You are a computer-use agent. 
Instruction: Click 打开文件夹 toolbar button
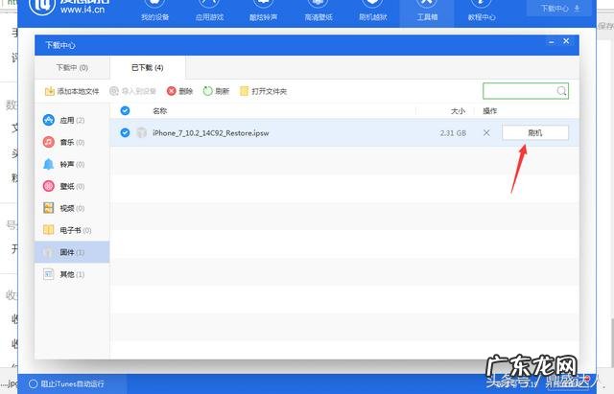click(x=263, y=91)
